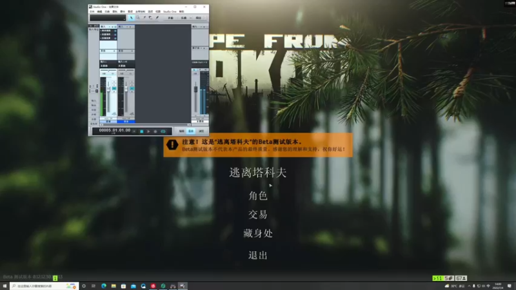Screen dimensions: 516x290
Task: Select the Range tool in Studio One
Action: pyautogui.click(x=137, y=17)
